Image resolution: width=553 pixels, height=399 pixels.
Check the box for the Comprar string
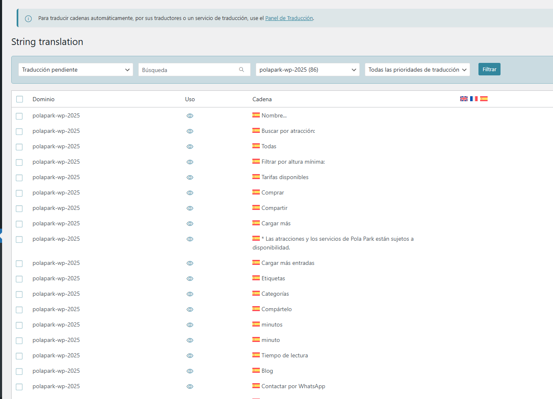click(19, 193)
